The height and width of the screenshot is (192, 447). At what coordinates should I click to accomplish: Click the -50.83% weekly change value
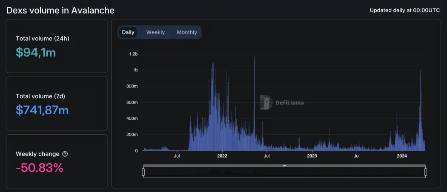pos(40,168)
